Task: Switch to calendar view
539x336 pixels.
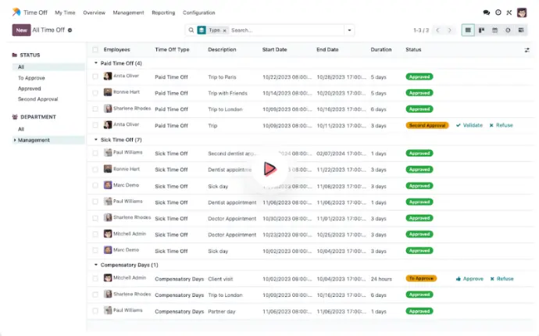Action: tap(494, 30)
